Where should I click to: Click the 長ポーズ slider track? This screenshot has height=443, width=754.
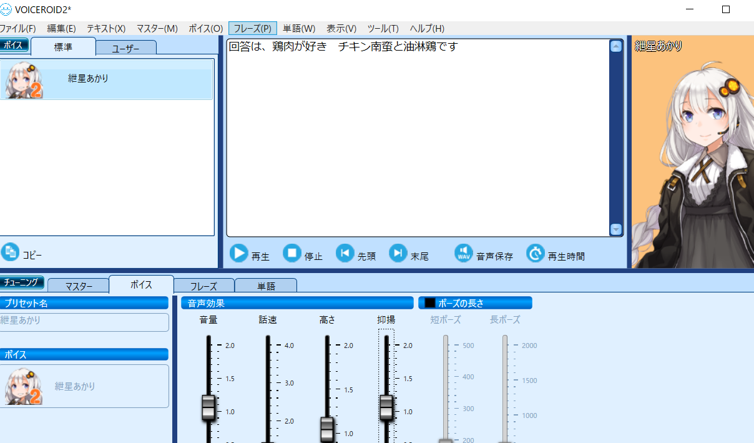click(505, 387)
